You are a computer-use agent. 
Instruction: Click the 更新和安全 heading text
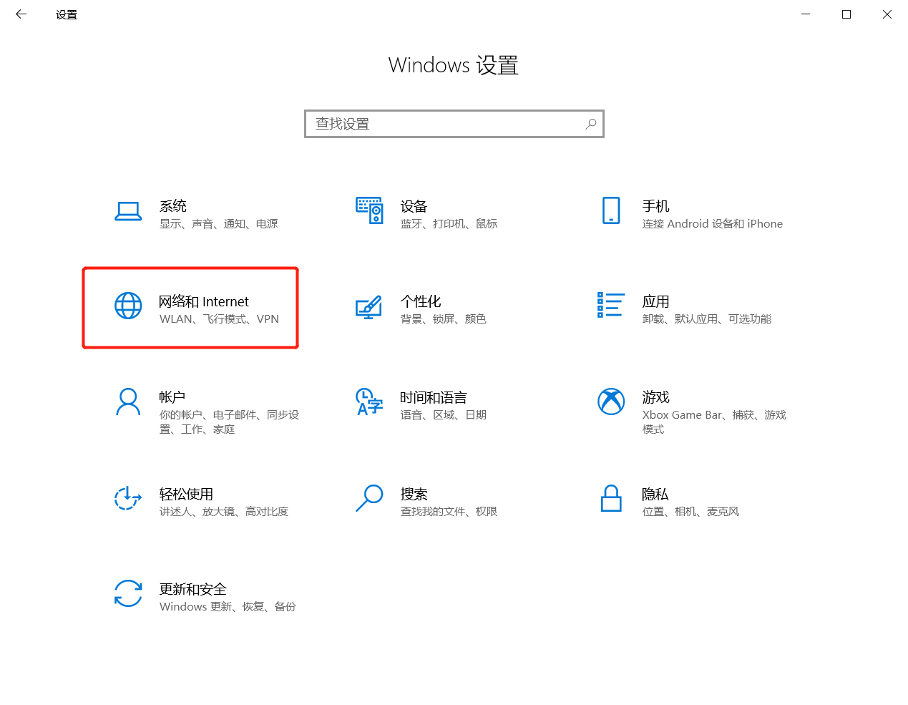click(192, 589)
